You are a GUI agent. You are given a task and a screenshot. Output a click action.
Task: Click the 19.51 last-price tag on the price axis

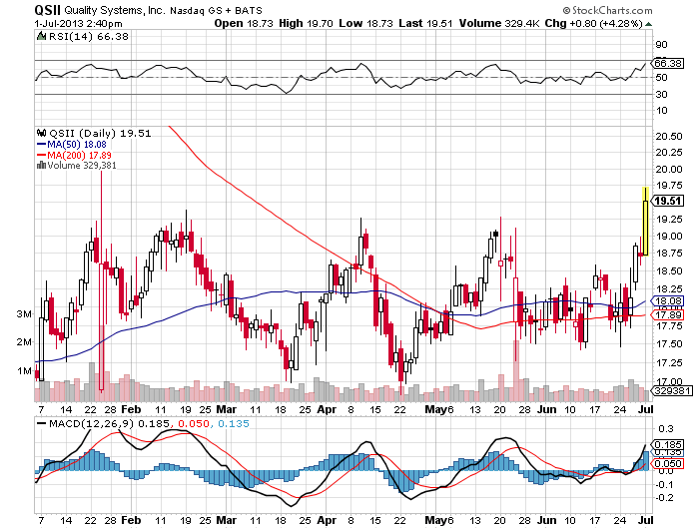point(668,201)
